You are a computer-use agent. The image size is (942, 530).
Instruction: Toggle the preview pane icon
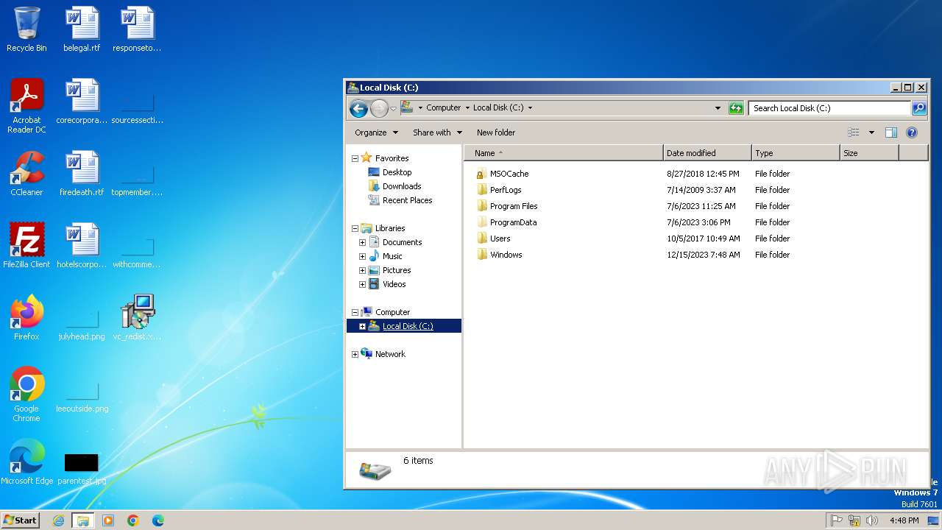[891, 132]
